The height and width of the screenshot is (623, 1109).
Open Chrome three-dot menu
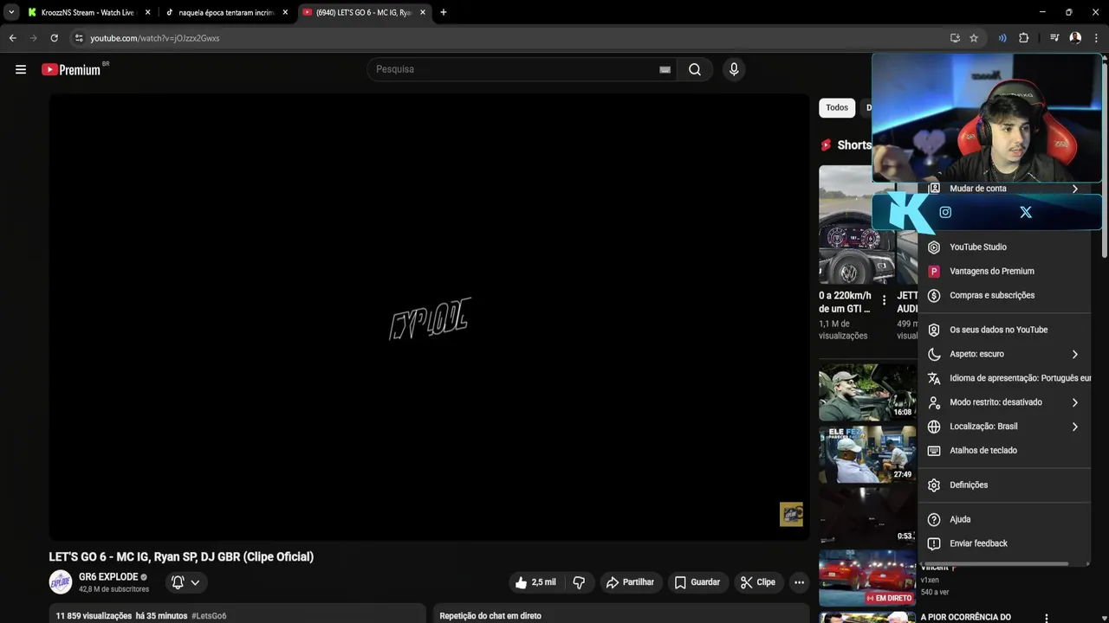(x=1096, y=38)
